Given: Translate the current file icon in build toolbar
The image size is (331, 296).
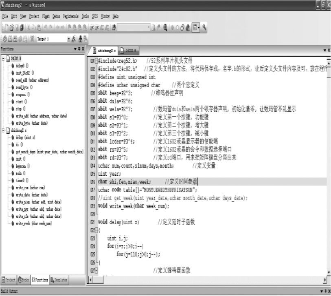Looking at the screenshot, I should (5, 39).
